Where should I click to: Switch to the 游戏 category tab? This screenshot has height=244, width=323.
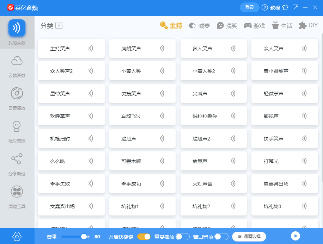tap(255, 25)
